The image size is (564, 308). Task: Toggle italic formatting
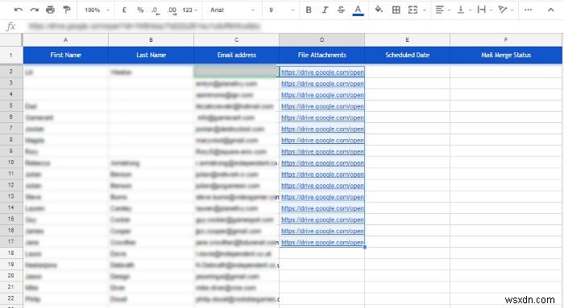325,10
